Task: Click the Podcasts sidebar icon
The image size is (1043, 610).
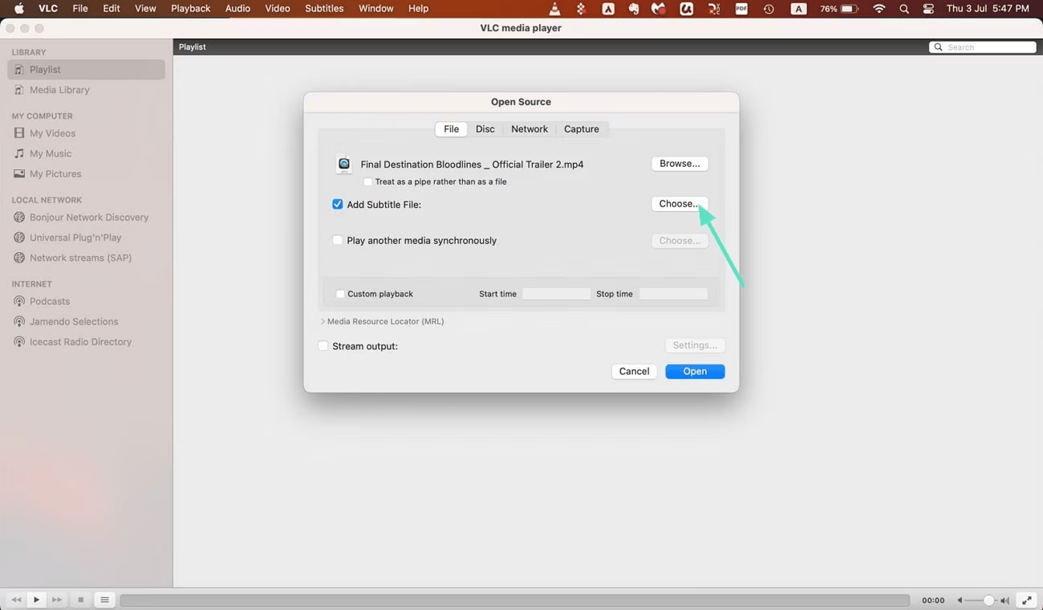Action: pos(19,301)
